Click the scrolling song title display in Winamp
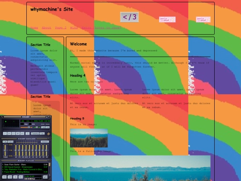This screenshot has width=241, height=181. (35, 121)
